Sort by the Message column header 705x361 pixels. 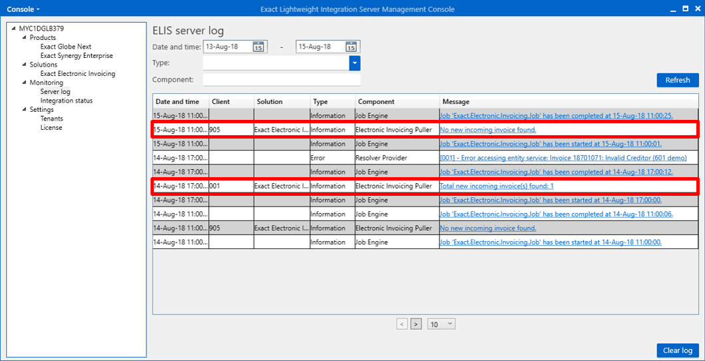click(569, 102)
